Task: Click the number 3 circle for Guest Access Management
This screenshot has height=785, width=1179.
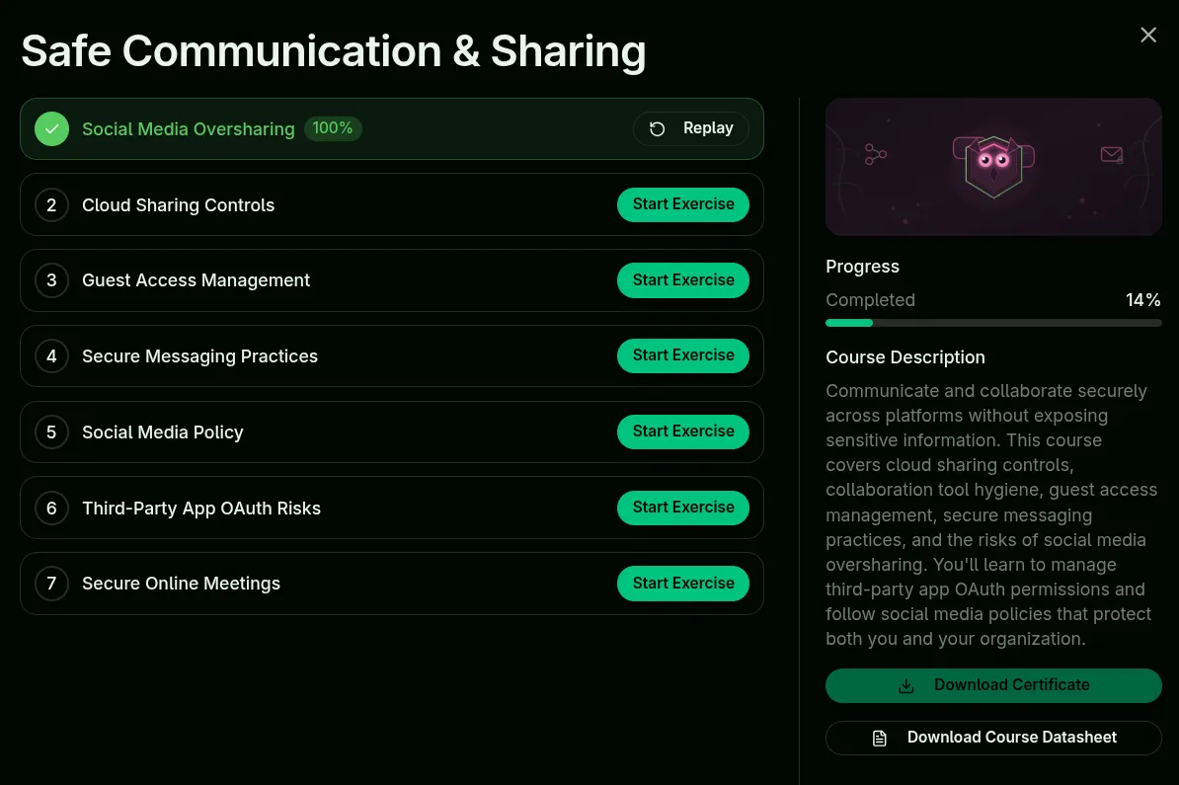Action: (52, 280)
